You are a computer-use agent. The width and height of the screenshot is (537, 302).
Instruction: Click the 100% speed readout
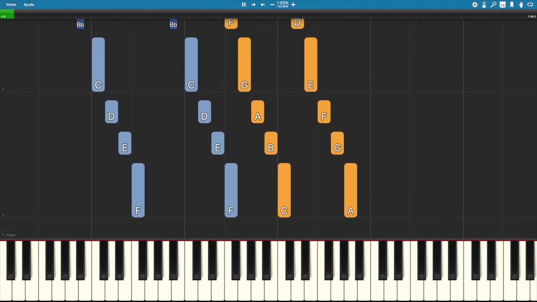283,3
